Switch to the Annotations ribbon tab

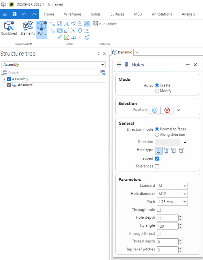162,14
